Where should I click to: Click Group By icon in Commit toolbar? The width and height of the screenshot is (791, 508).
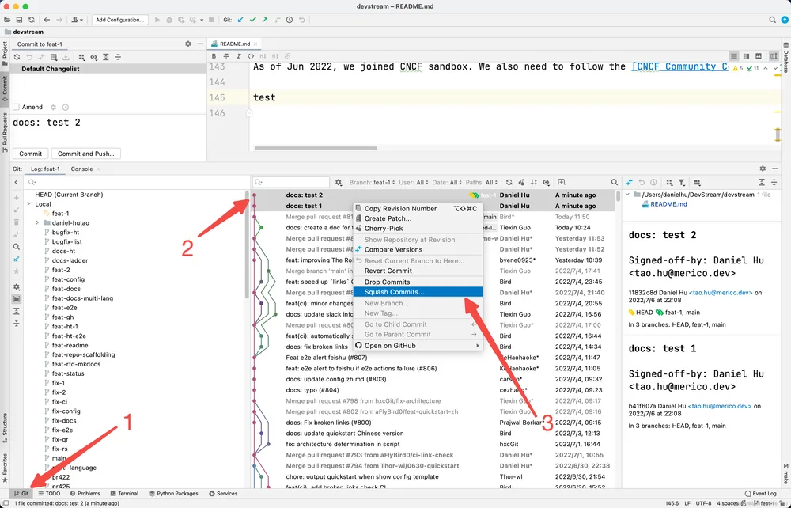coord(81,57)
